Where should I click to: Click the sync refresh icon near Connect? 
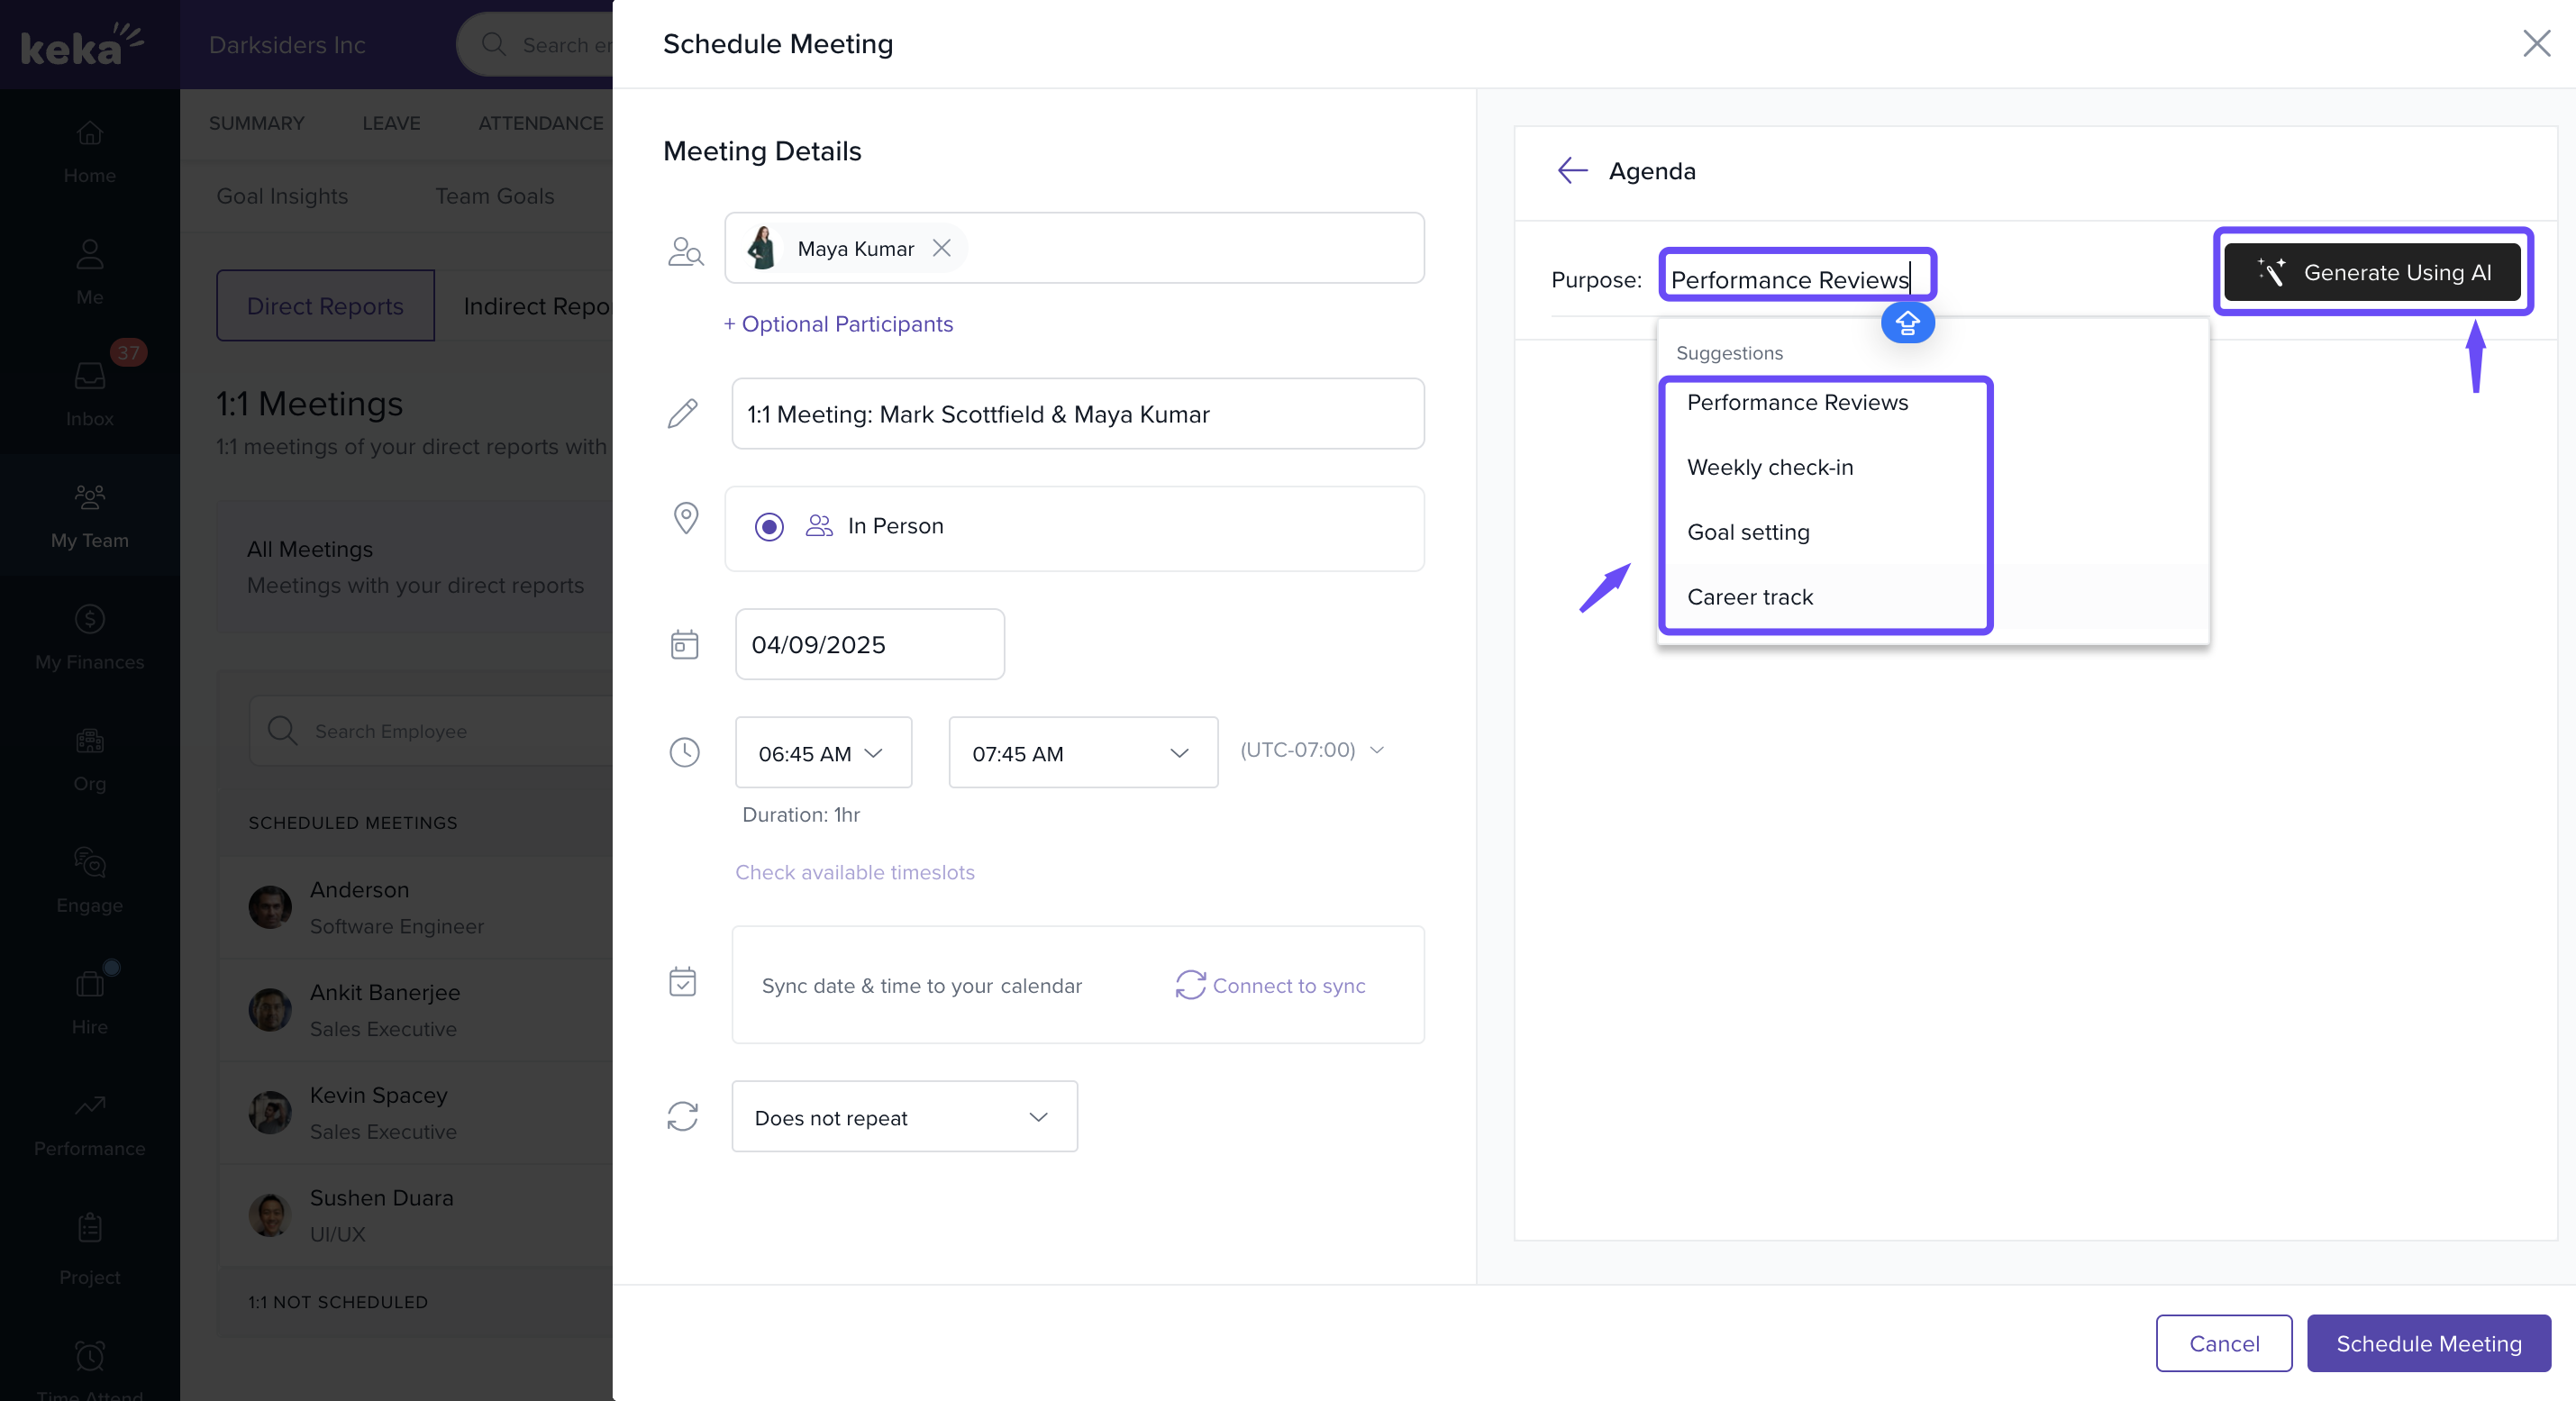tap(1189, 985)
